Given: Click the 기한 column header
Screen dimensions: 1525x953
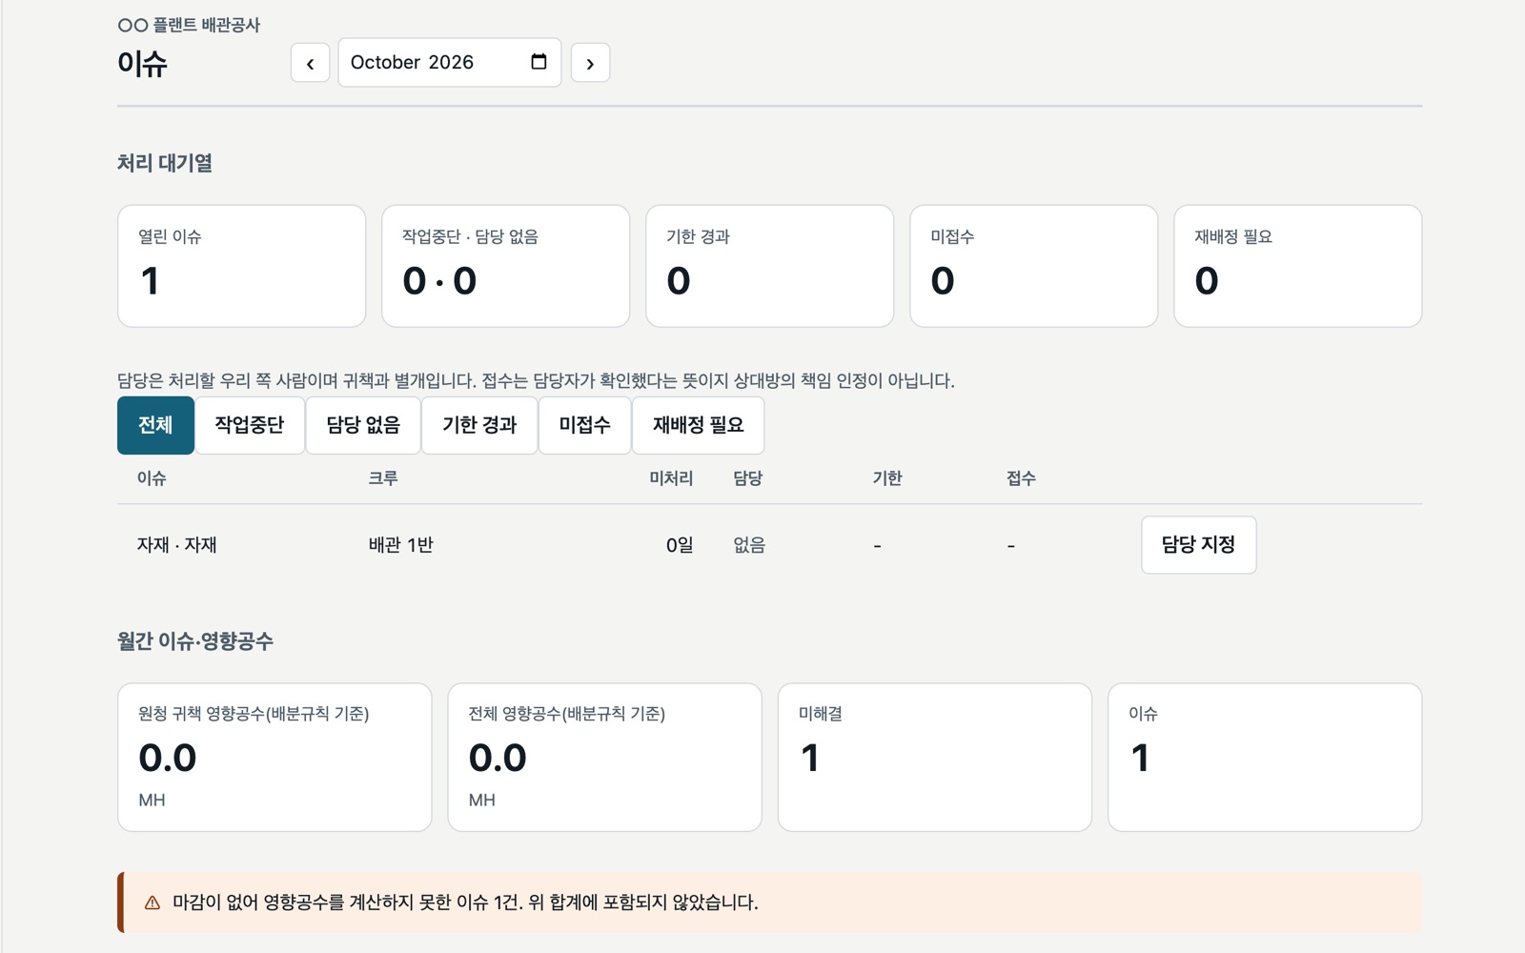Looking at the screenshot, I should click(x=887, y=478).
